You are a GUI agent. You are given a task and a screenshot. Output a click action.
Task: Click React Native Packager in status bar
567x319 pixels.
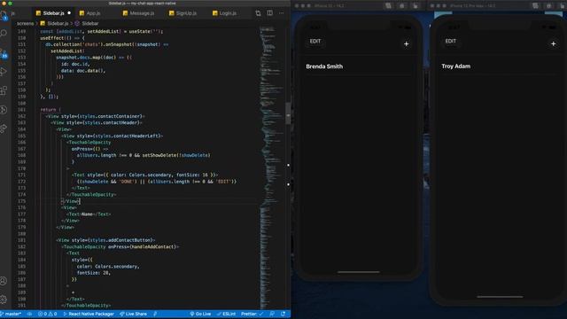(89, 314)
